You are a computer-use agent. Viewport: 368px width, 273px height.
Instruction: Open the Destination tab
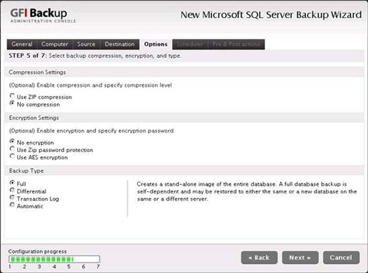120,44
